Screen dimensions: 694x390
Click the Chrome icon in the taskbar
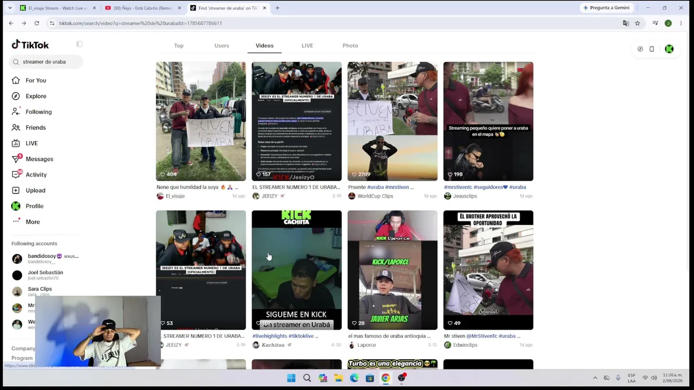coord(385,378)
